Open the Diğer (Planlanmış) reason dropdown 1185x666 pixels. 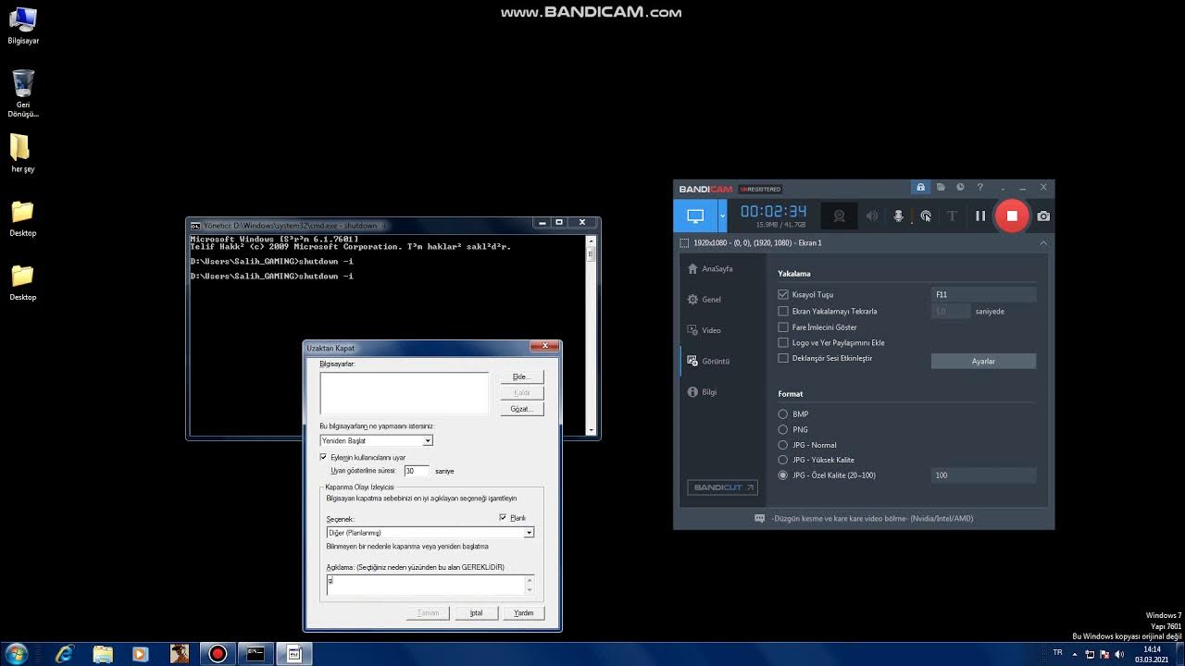[x=430, y=533]
